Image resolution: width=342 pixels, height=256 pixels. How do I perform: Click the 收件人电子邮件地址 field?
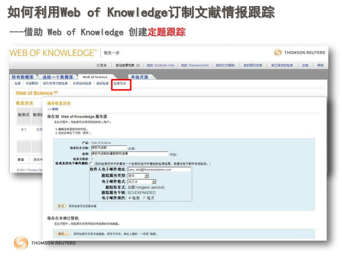pos(159,170)
